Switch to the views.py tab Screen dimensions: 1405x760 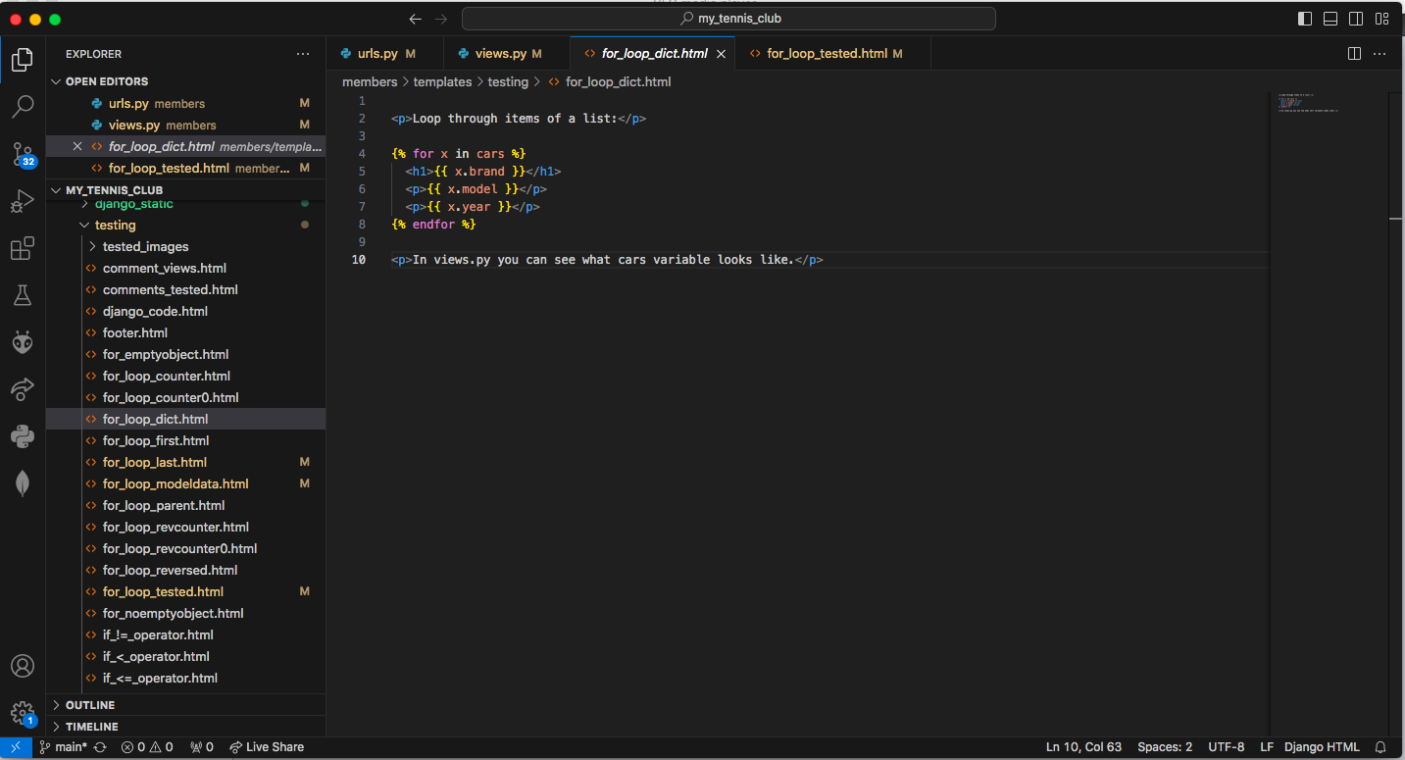click(500, 54)
